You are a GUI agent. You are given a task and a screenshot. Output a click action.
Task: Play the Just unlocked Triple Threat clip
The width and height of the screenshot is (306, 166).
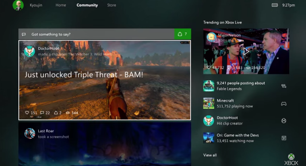pyautogui.click(x=105, y=80)
